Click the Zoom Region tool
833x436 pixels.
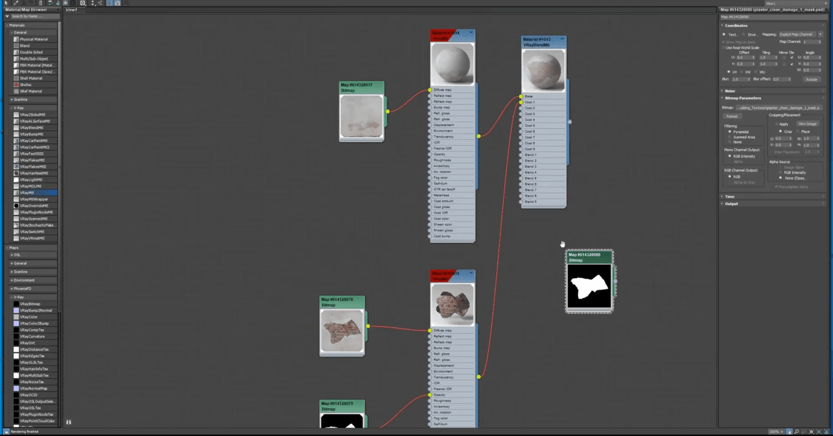coord(804,432)
